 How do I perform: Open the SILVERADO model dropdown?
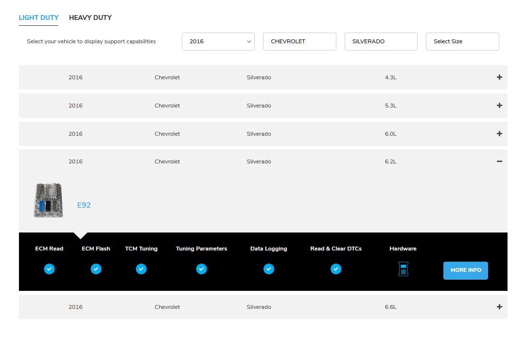click(x=381, y=42)
